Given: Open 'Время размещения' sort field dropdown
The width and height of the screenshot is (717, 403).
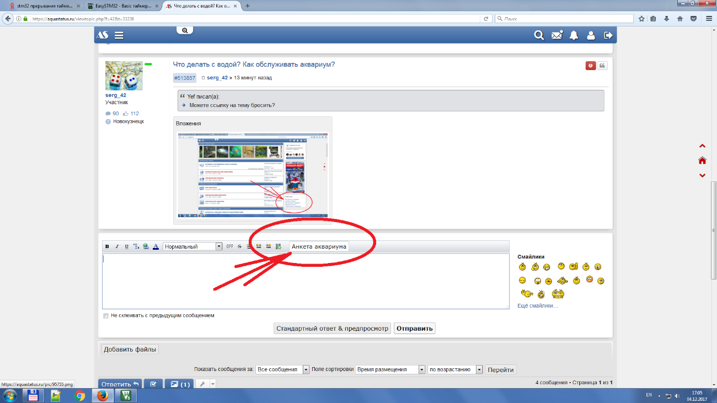Looking at the screenshot, I should [390, 370].
